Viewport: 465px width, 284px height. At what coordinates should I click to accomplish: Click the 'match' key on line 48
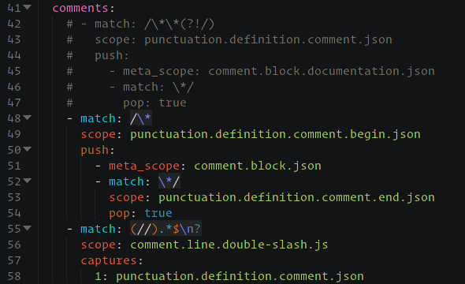[x=98, y=118]
